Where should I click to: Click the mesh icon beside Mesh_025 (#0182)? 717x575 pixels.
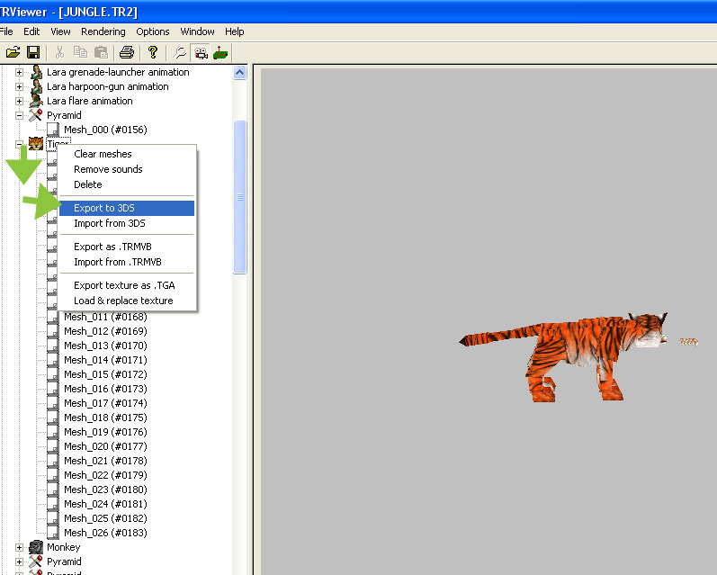[x=53, y=518]
